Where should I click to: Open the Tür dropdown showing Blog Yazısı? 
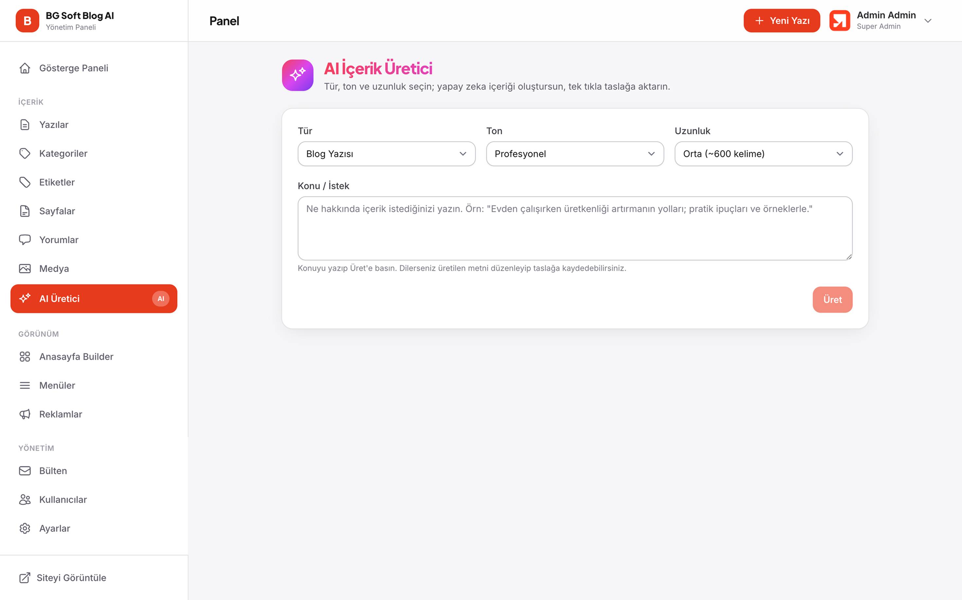(386, 154)
